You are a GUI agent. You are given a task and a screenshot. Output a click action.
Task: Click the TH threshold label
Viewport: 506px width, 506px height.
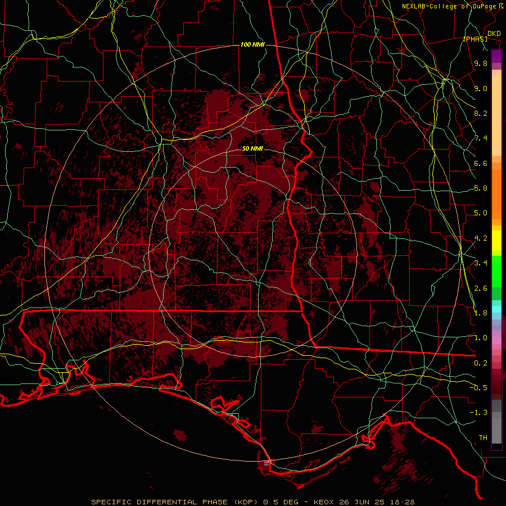tap(483, 438)
